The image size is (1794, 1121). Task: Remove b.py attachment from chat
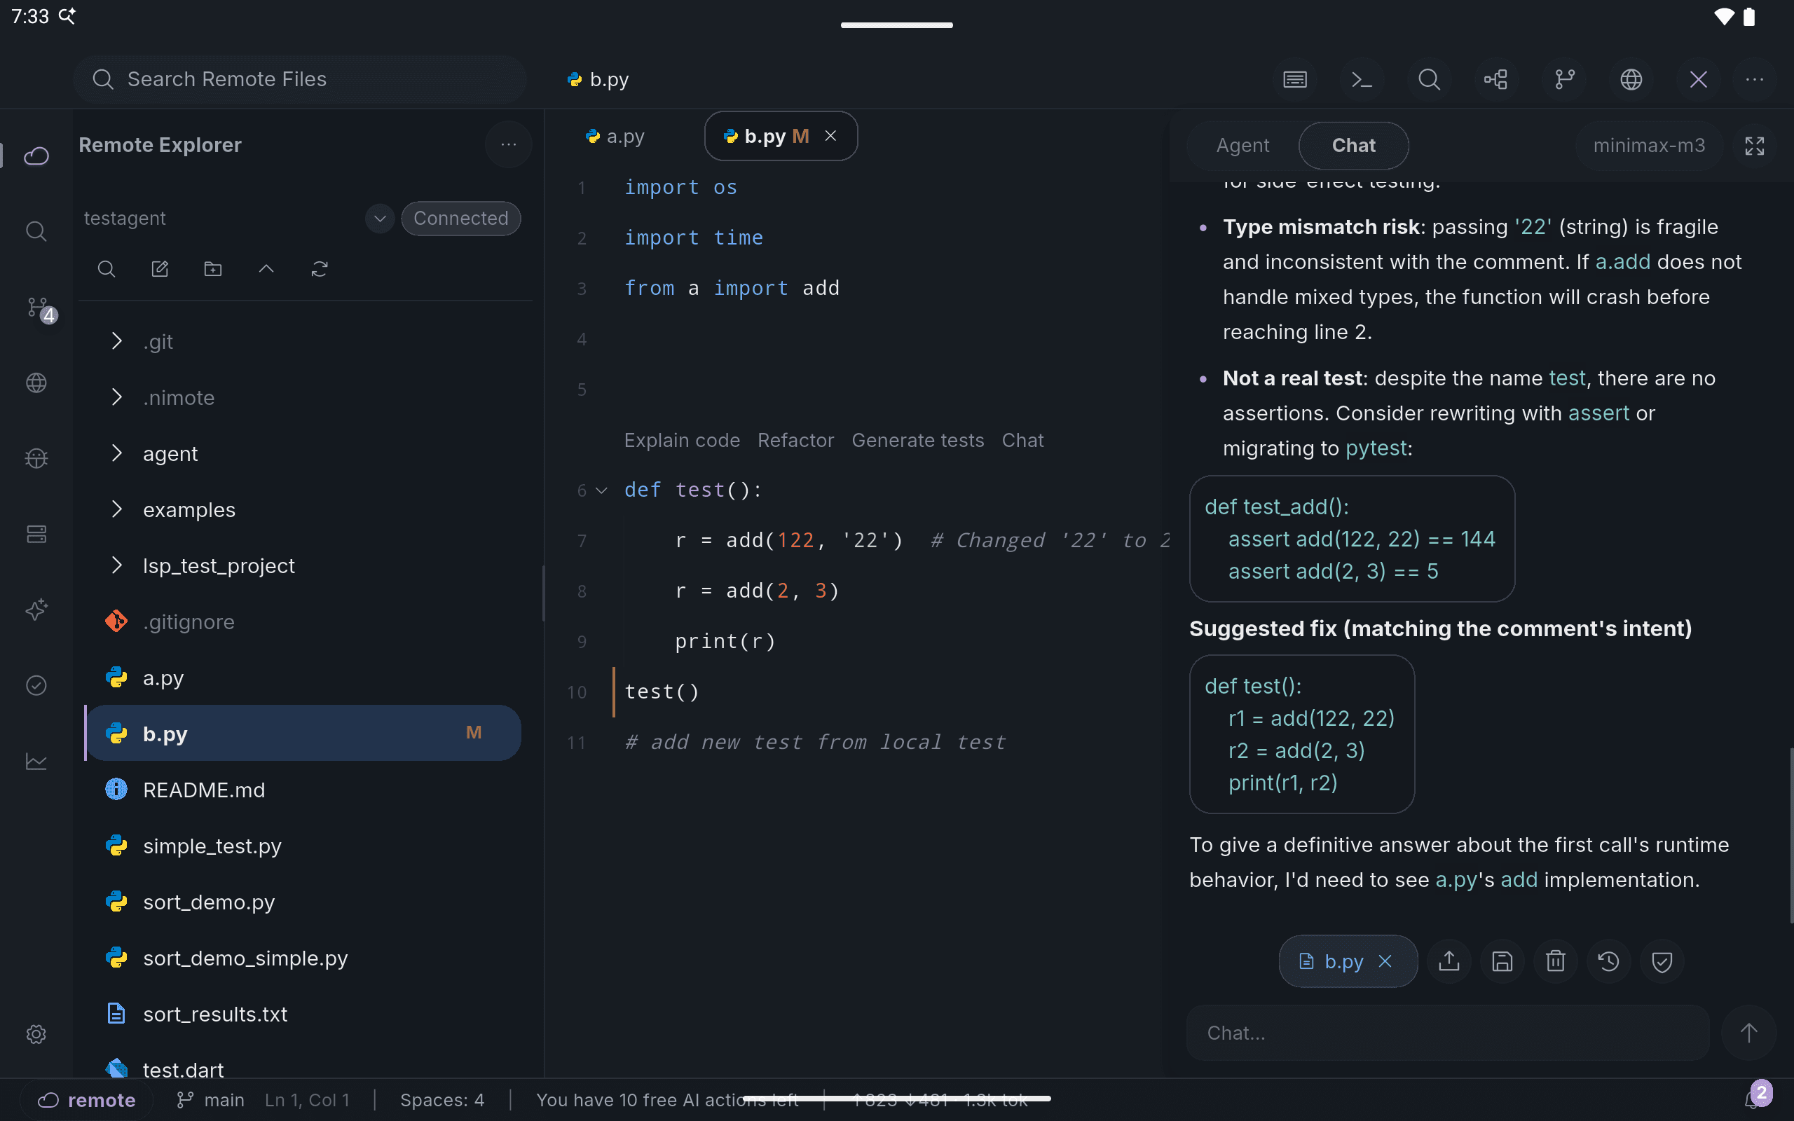click(1385, 961)
